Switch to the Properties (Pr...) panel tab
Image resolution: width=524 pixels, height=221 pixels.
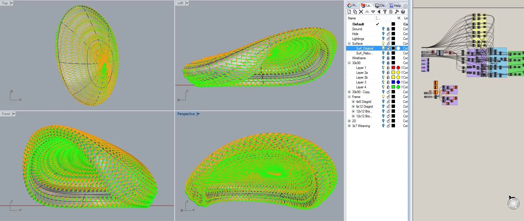click(352, 5)
